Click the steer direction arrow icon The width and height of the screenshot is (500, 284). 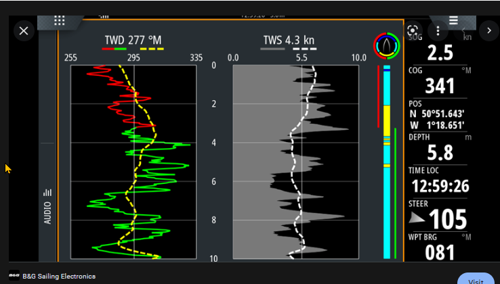tap(417, 218)
